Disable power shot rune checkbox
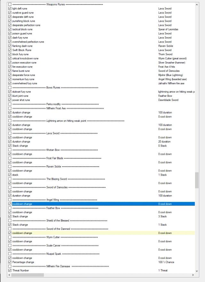This screenshot has height=282, width=205. (10, 100)
